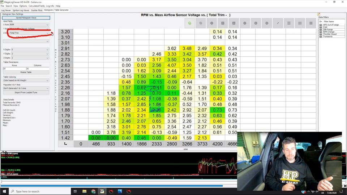Open the File menu
The height and width of the screenshot is (195, 347).
click(x=3, y=6)
